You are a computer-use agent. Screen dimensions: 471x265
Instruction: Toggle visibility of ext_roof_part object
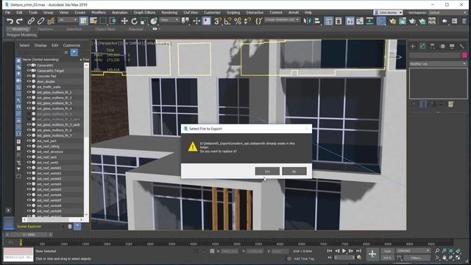coord(29,141)
